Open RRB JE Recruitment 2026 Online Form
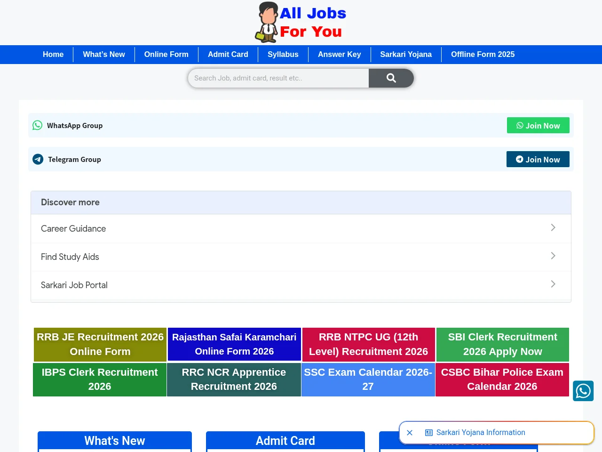 click(100, 345)
